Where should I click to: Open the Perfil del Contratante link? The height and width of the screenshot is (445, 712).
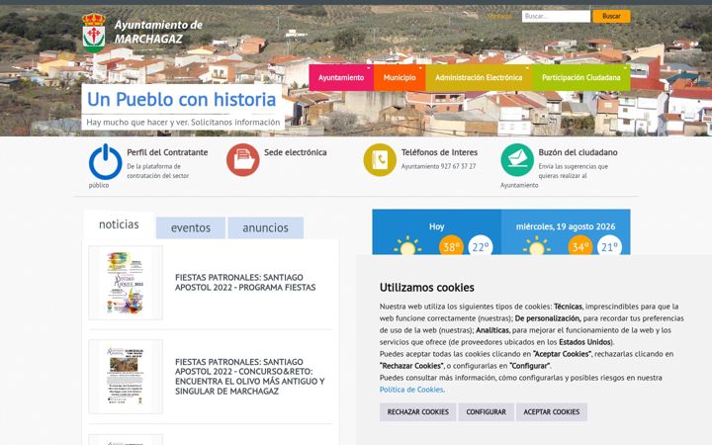point(167,152)
